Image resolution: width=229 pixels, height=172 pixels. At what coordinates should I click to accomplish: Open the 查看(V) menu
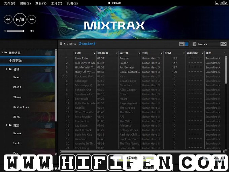pos(41,3)
